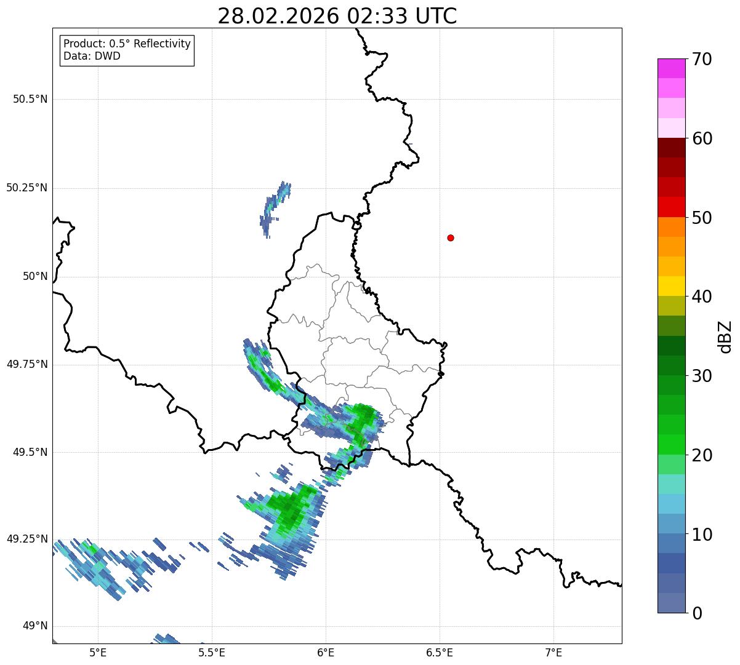Click the olive colorbar segment below 40
Screen dimensions: 740x665
click(671, 306)
